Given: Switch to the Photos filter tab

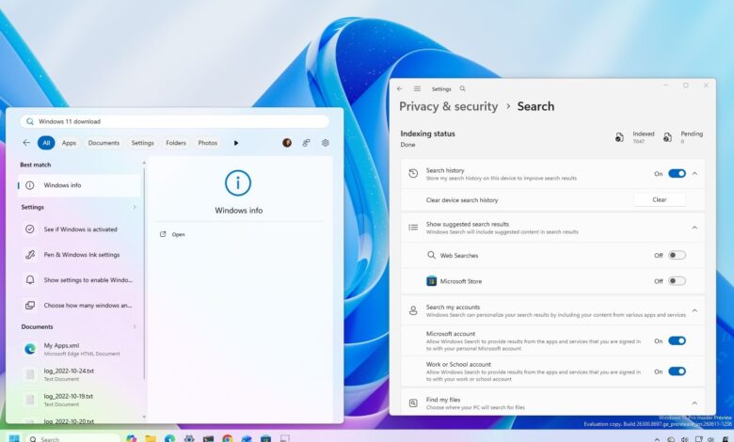Looking at the screenshot, I should (x=208, y=143).
